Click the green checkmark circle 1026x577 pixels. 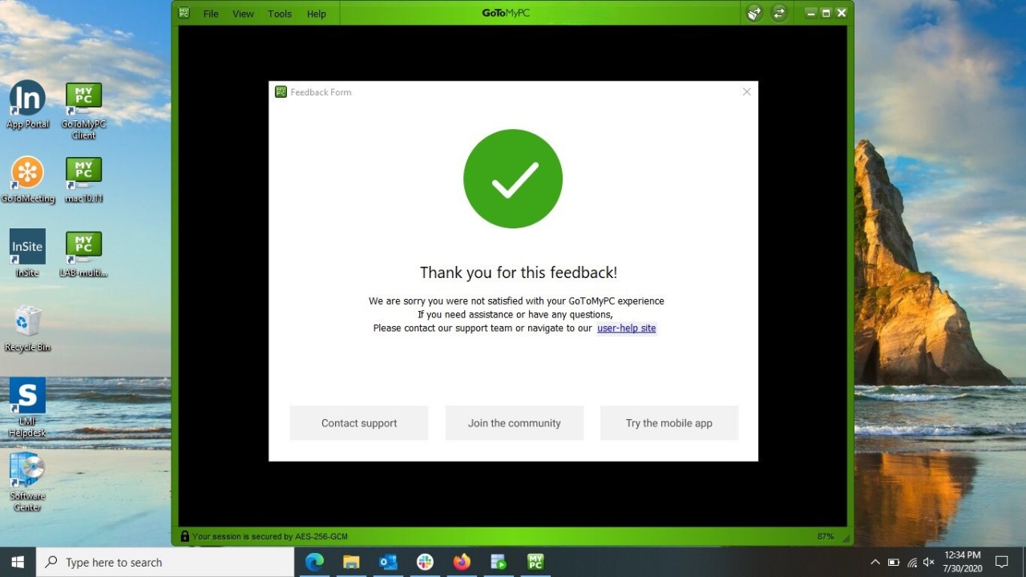[x=513, y=179]
